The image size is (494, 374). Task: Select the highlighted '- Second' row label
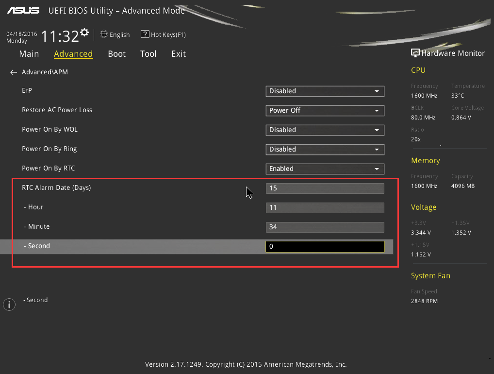coord(36,246)
